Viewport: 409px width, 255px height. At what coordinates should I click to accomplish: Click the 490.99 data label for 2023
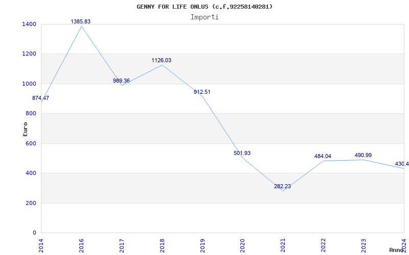coord(363,156)
